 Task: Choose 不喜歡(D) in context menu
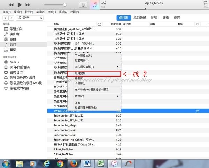tap(94, 83)
